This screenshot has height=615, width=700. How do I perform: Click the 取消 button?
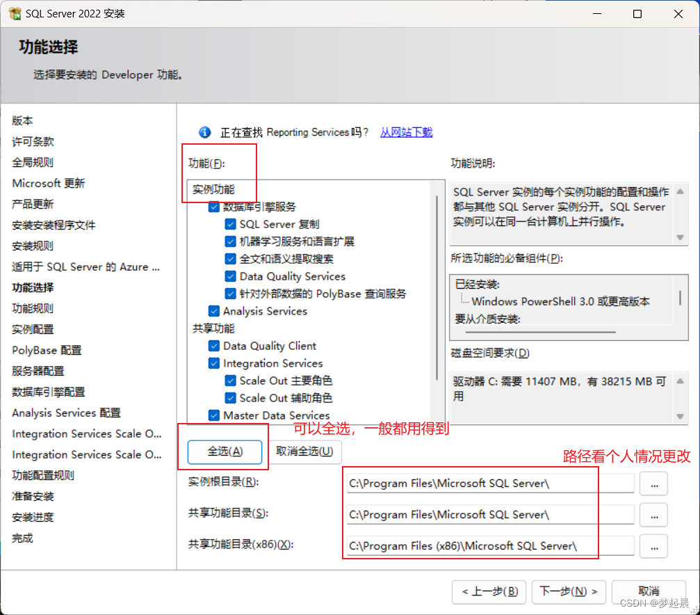649,592
